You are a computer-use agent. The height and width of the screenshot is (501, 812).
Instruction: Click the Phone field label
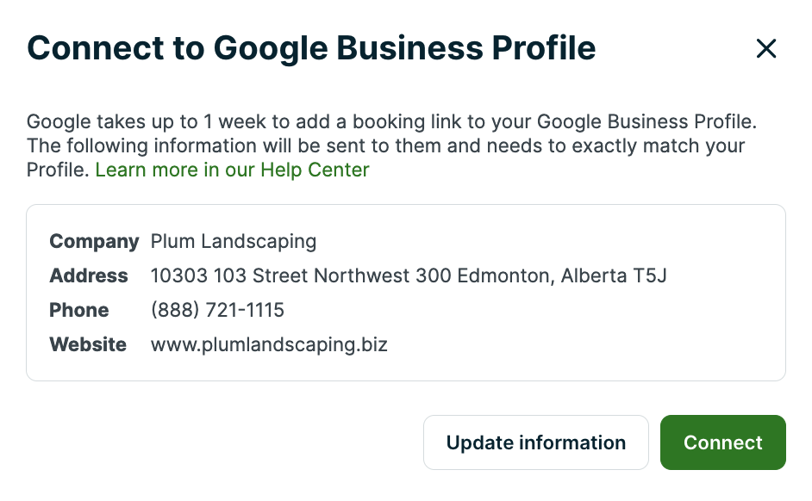[x=79, y=311]
